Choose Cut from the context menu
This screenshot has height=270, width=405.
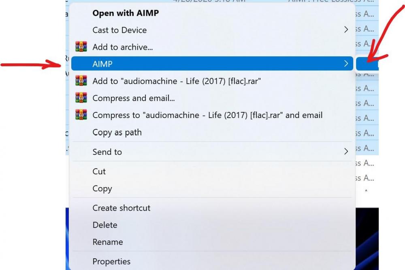98,171
